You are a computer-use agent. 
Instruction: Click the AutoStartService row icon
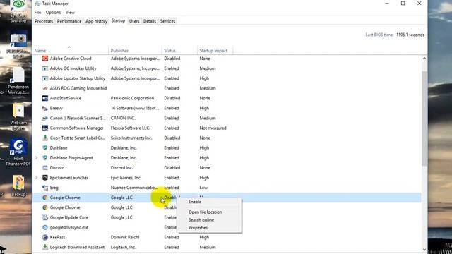click(x=45, y=98)
